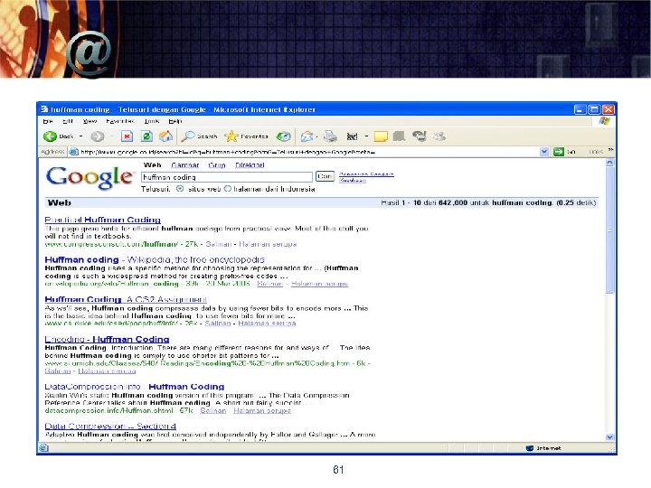Screen dimensions: 651x488
Task: Click the yellow note toolbar icon
Action: (x=381, y=136)
